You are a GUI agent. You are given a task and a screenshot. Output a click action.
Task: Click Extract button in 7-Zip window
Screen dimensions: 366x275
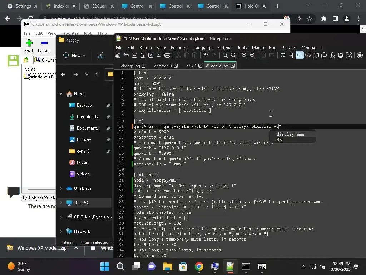(x=44, y=46)
